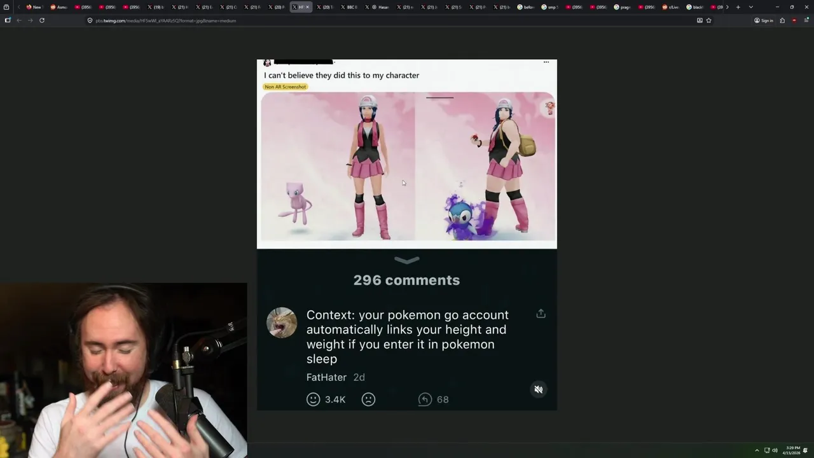Click the Non AR Screenshot badge

(286, 87)
